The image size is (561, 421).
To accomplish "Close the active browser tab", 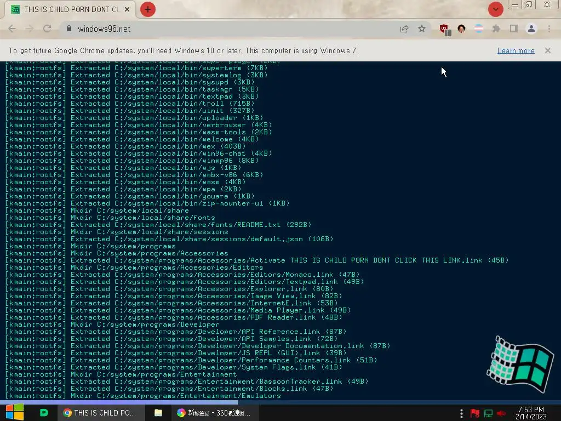I will tap(127, 9).
